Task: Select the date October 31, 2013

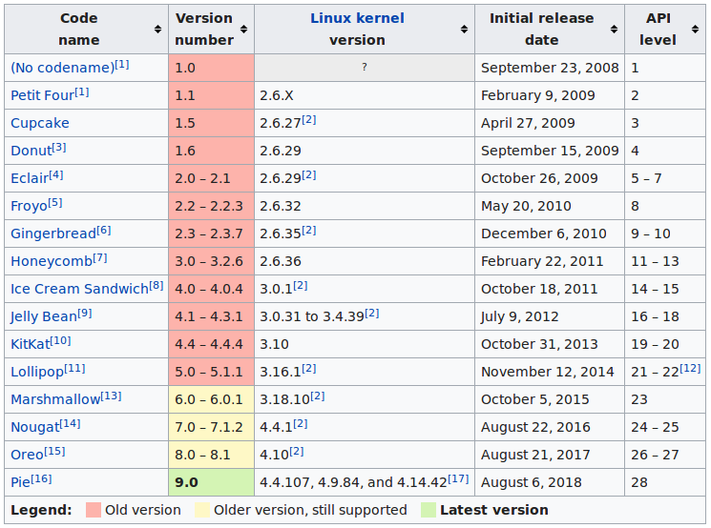Action: coord(550,344)
